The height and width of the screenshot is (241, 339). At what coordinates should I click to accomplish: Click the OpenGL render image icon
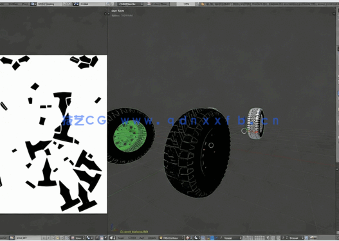click(x=311, y=238)
